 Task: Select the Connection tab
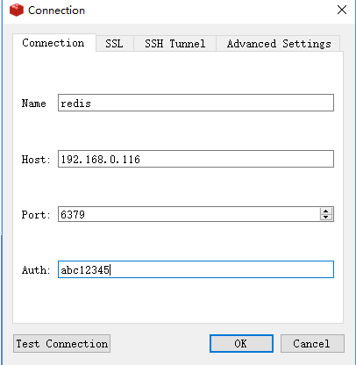[53, 43]
